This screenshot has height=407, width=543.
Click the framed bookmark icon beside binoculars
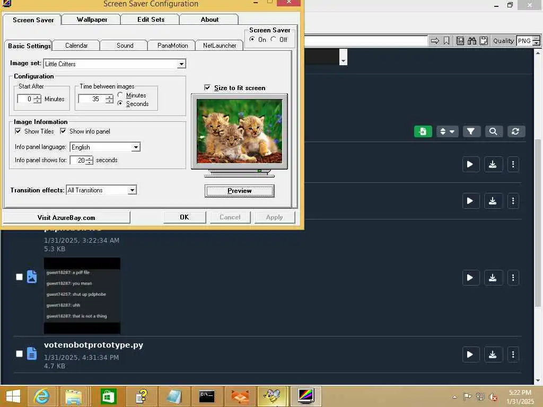pyautogui.click(x=460, y=41)
